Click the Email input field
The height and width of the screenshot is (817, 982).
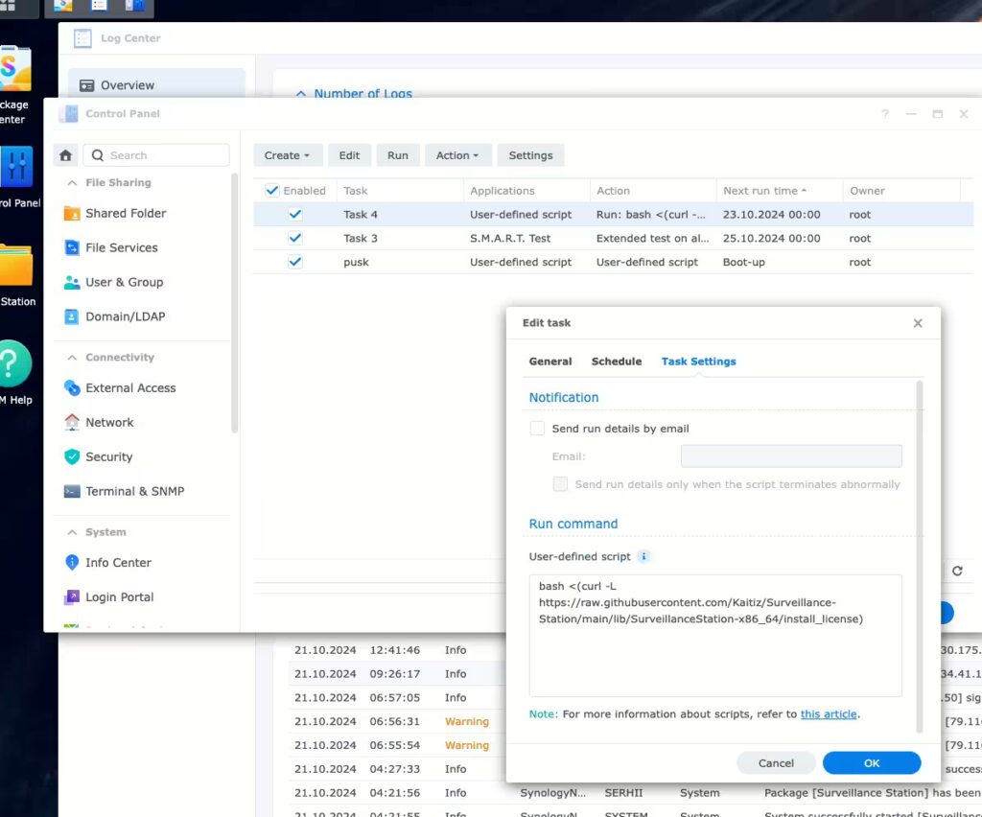pyautogui.click(x=791, y=456)
